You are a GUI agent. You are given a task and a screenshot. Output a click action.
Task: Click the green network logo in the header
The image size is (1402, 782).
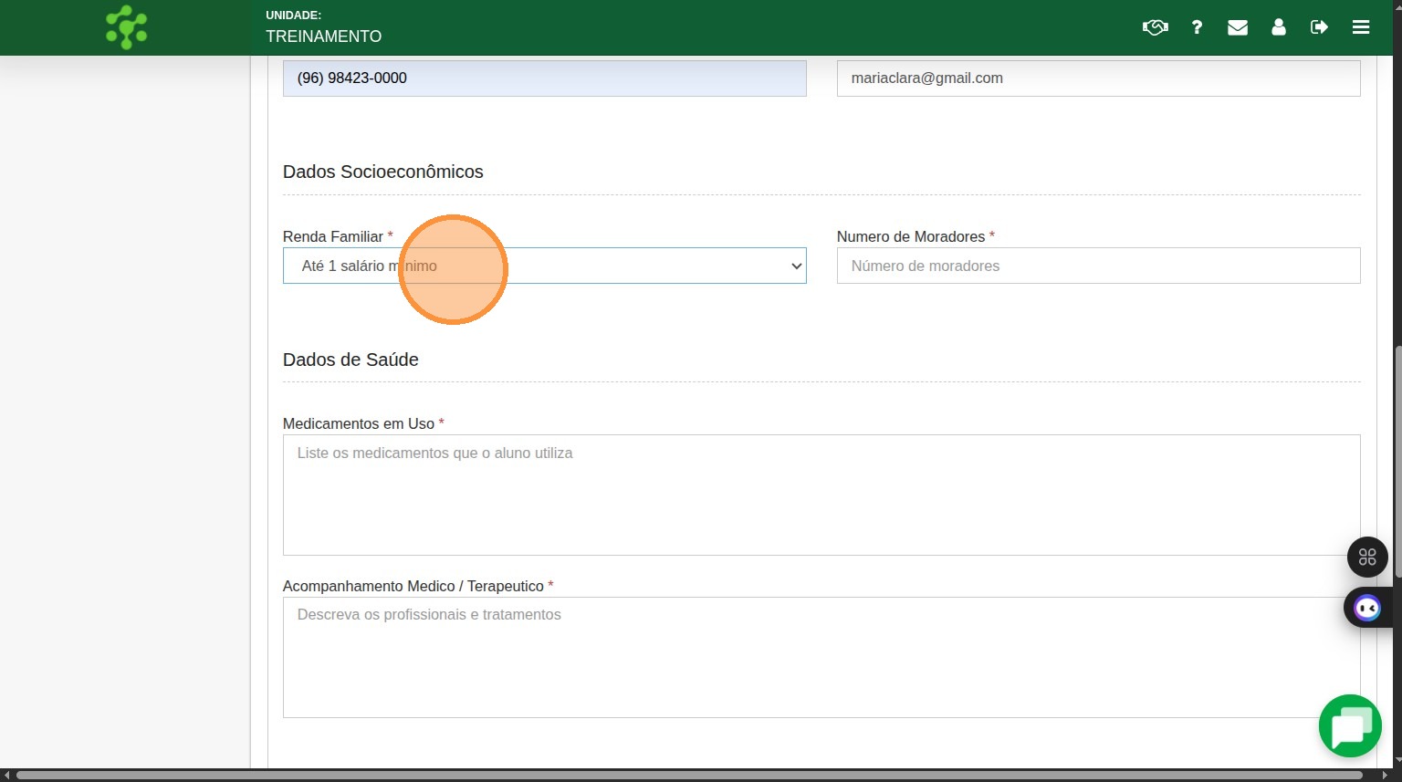(126, 27)
